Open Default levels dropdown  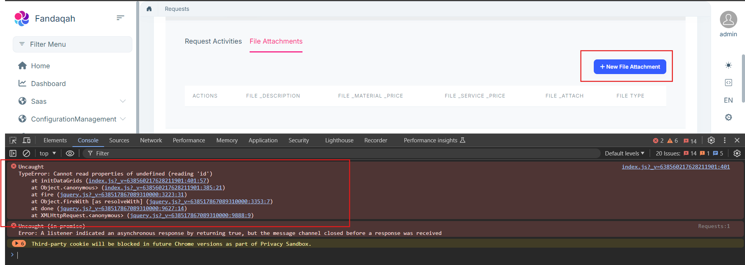coord(625,153)
